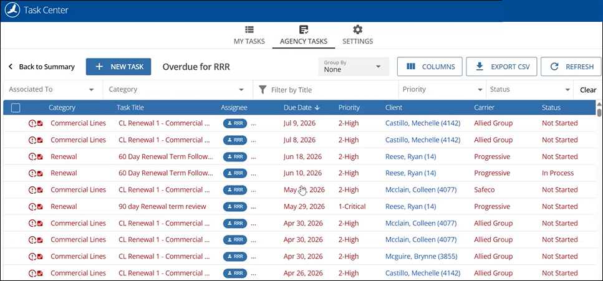603x281 pixels.
Task: Clear all filters with the Clear button
Action: (x=588, y=90)
